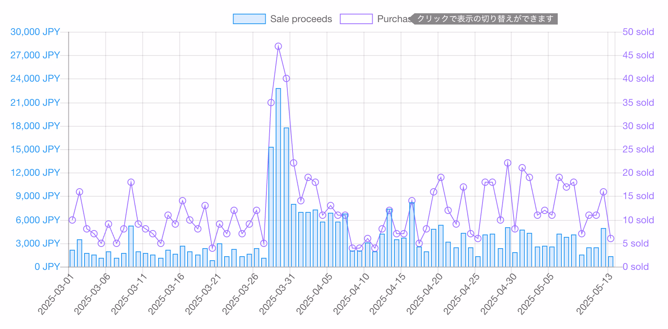Click the purple Purchases legend swatch

coord(356,19)
